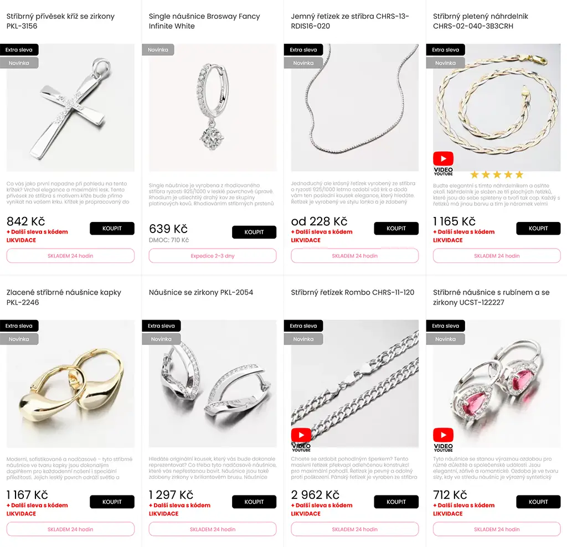This screenshot has height=547, width=567.
Task: Open the cross pendant product image
Action: click(70, 108)
